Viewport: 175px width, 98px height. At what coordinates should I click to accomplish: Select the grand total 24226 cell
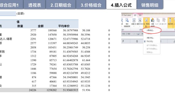(33, 90)
